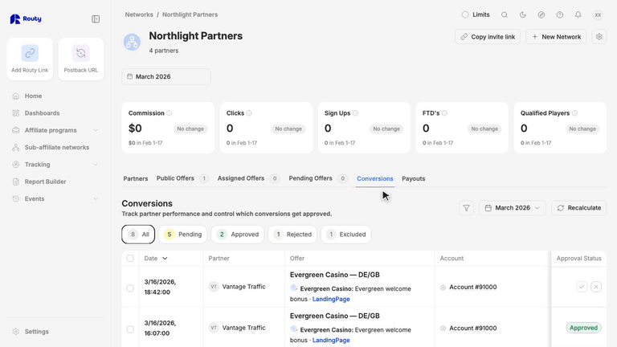The height and width of the screenshot is (347, 617).
Task: Open top March 2026 date picker
Action: click(166, 77)
